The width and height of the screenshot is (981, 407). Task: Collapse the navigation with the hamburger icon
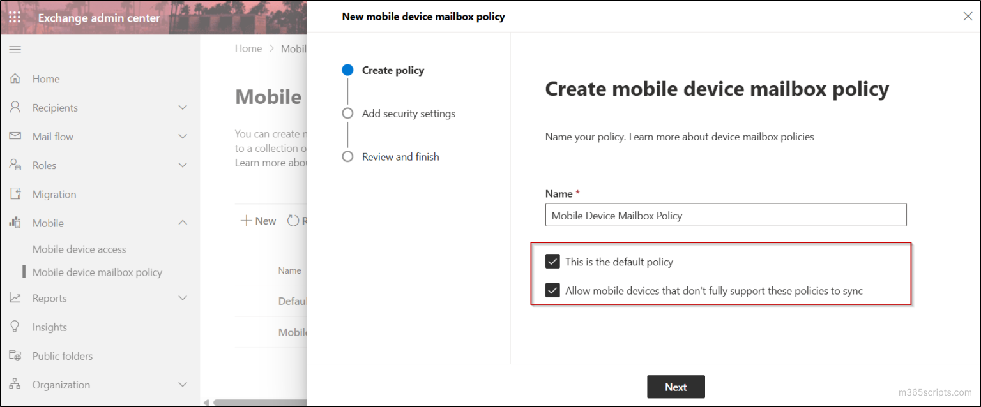tap(15, 48)
